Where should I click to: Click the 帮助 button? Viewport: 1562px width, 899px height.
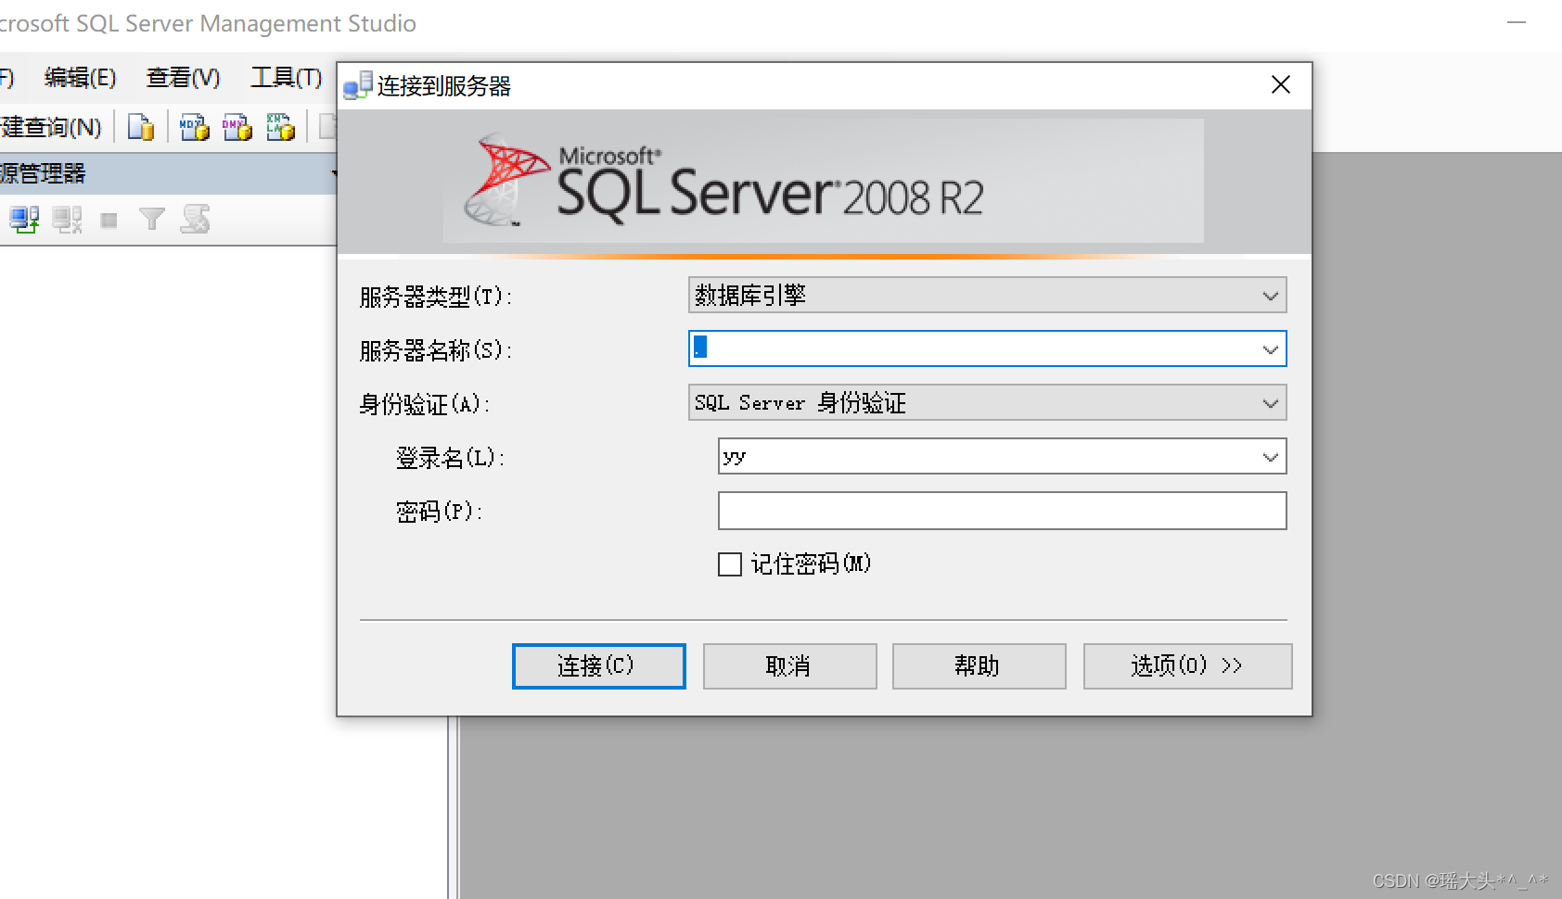(x=979, y=666)
